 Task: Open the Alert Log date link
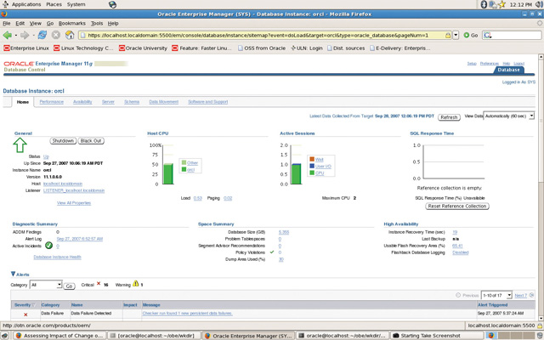coord(80,239)
